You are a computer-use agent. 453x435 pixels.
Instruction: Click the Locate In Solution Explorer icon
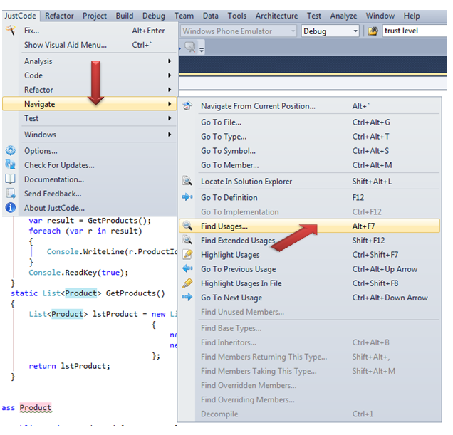click(x=187, y=182)
